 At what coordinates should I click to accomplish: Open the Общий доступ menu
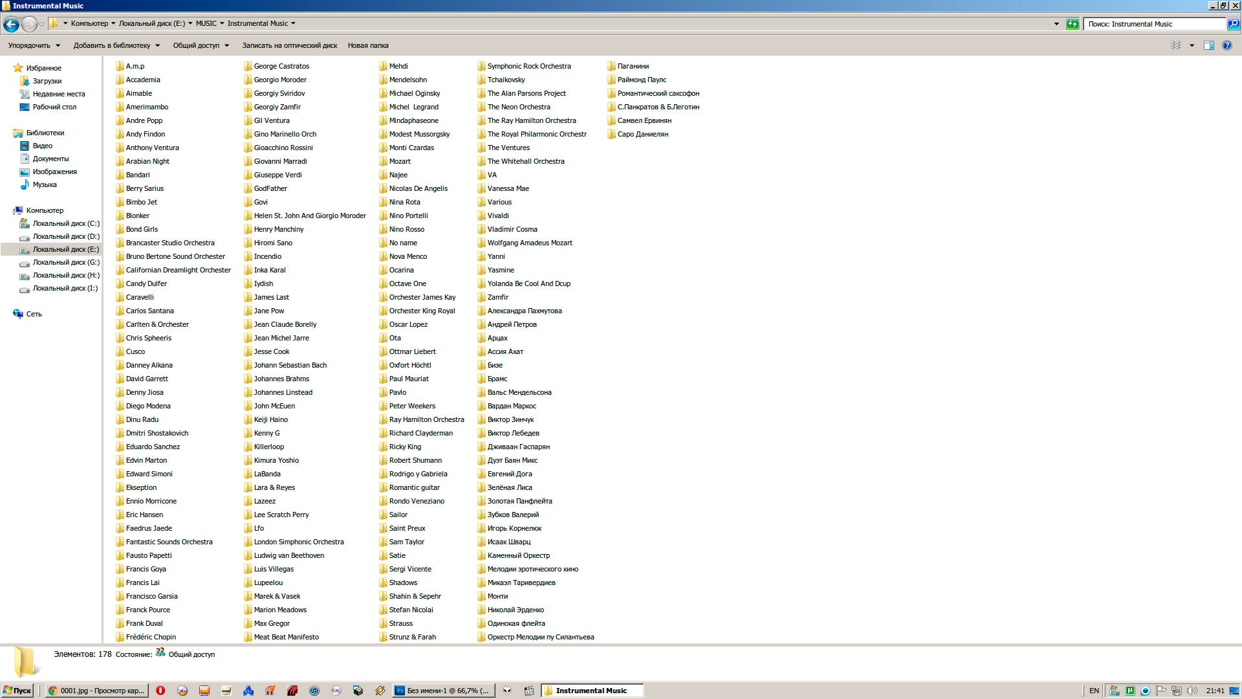201,45
